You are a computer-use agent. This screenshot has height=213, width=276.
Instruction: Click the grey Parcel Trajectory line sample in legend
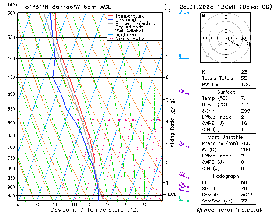pos(111,23)
